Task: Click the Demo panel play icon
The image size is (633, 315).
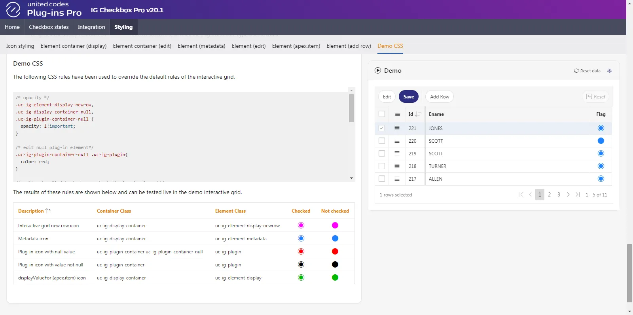Action: (377, 70)
